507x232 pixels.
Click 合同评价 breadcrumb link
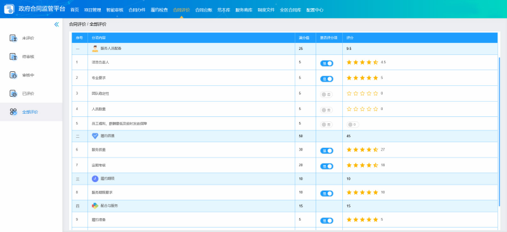pyautogui.click(x=77, y=24)
